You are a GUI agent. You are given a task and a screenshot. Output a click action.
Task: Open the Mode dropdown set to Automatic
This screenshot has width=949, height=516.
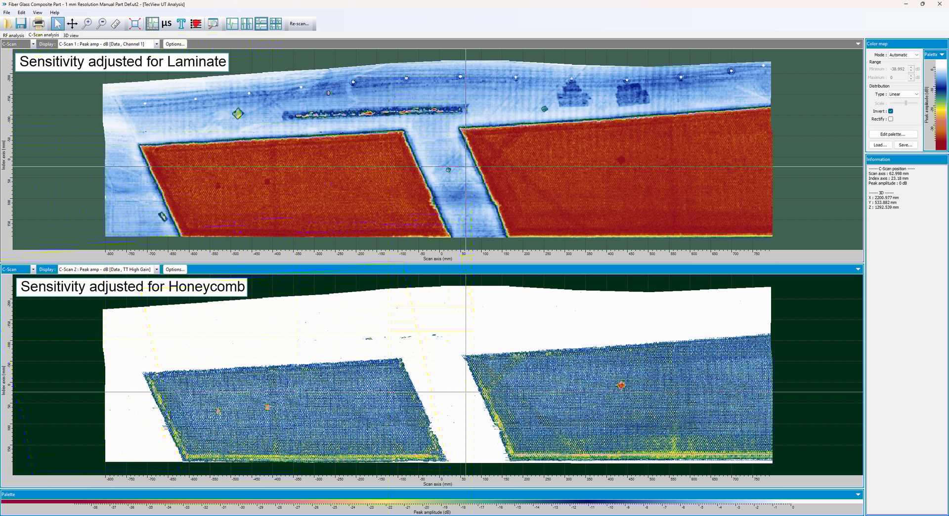pyautogui.click(x=904, y=55)
